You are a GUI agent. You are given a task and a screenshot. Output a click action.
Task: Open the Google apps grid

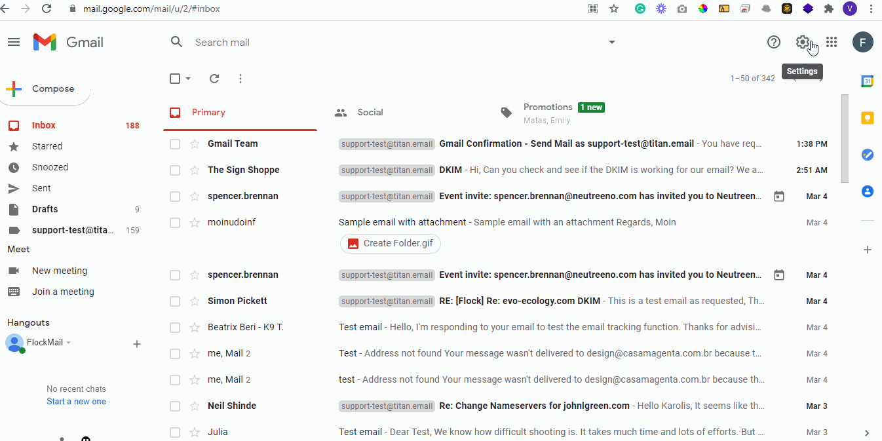832,42
